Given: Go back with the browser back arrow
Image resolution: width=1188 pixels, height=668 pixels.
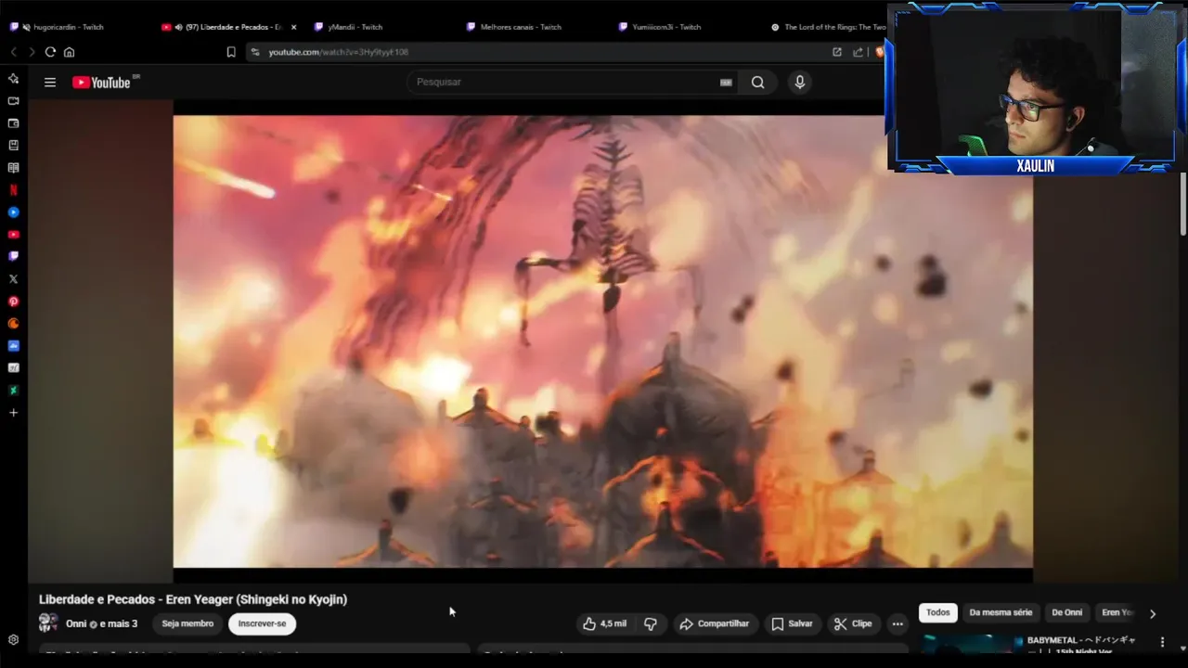Looking at the screenshot, I should point(13,52).
